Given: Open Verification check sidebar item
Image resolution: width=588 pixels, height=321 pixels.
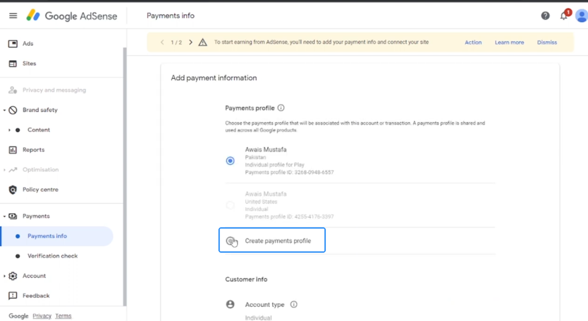Looking at the screenshot, I should coord(52,256).
